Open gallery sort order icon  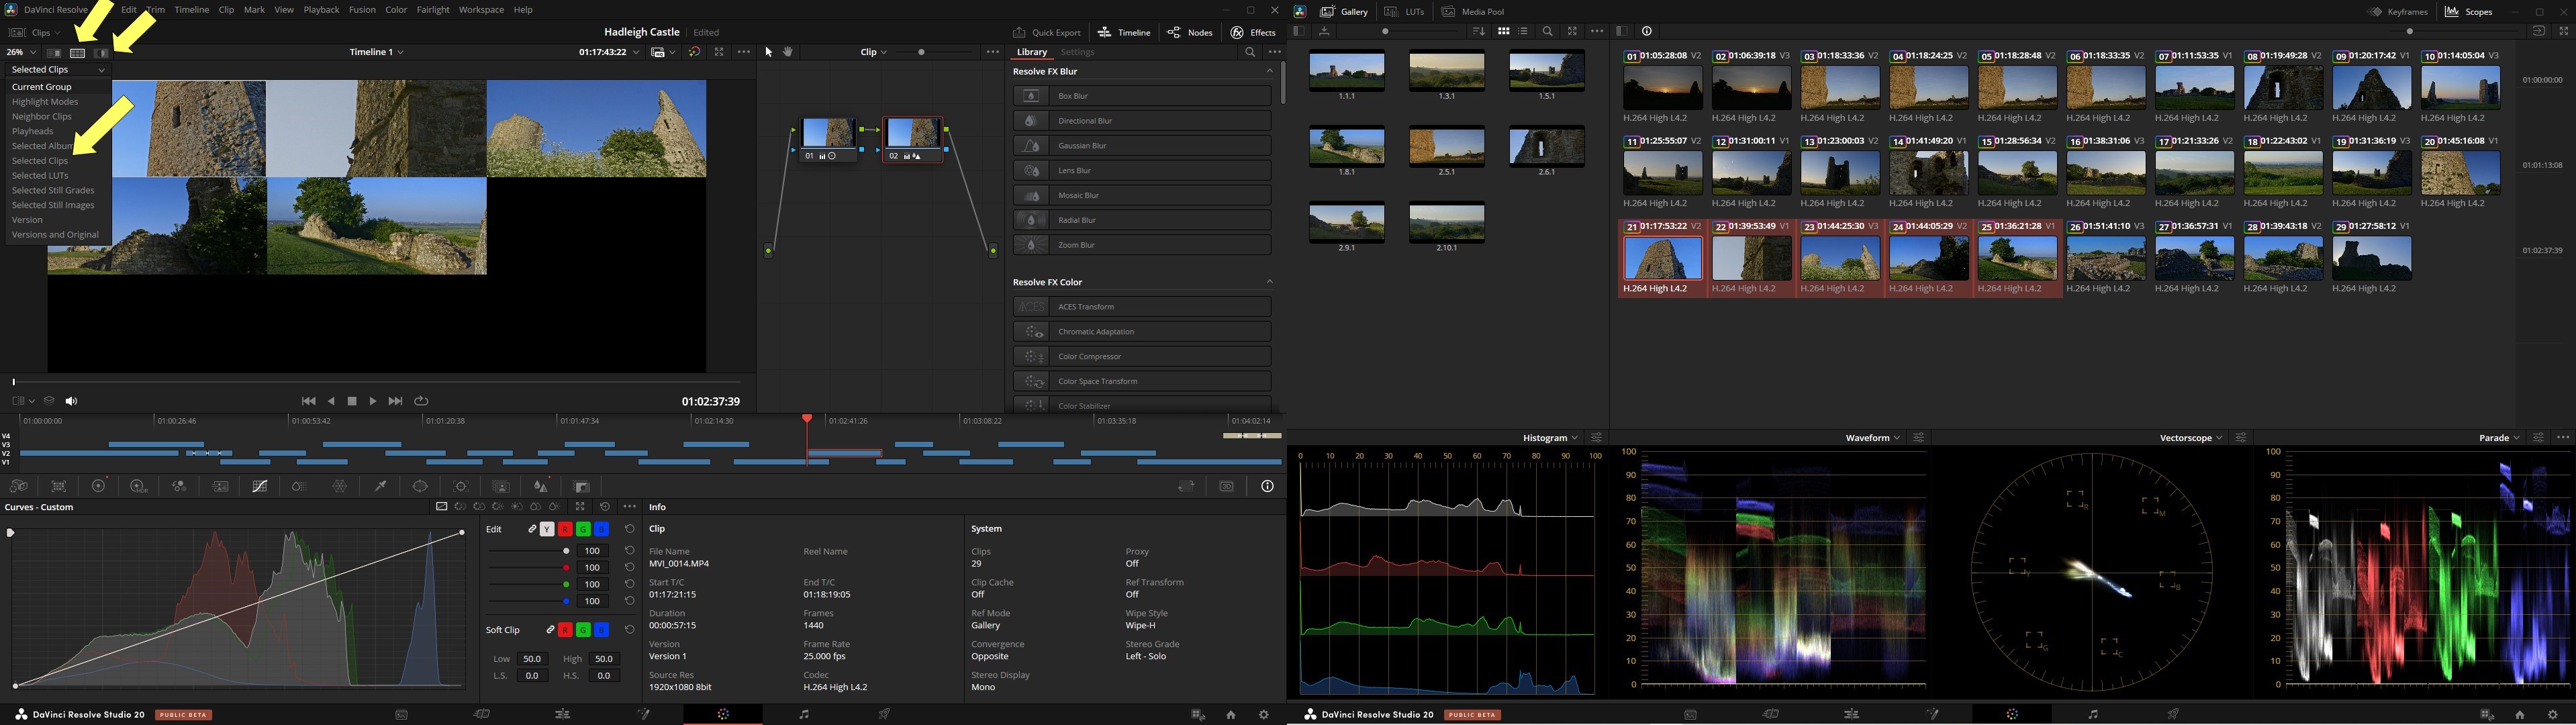(x=1479, y=31)
